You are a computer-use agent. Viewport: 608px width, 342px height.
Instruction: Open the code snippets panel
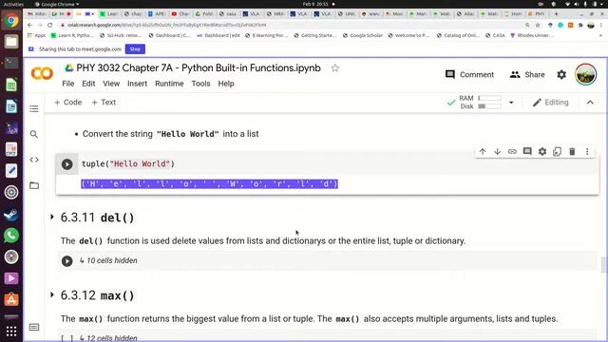pos(34,160)
